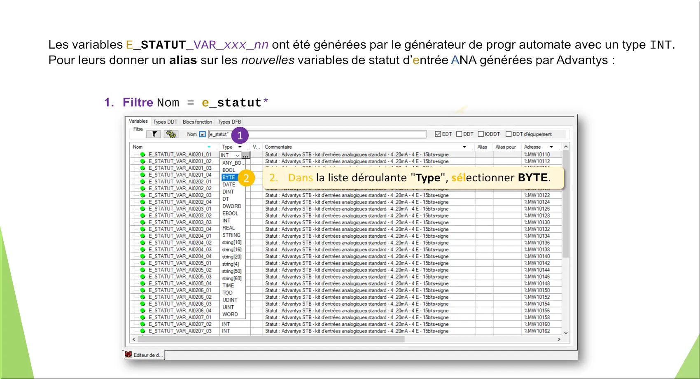Click the Editeur de d... tab icon
The height and width of the screenshot is (379, 700).
[x=128, y=355]
